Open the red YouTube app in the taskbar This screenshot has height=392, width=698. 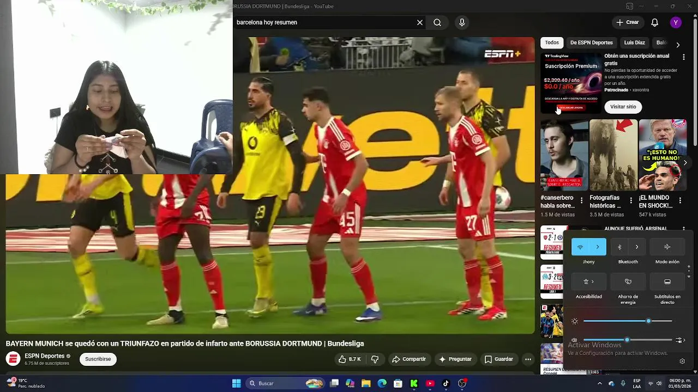pyautogui.click(x=430, y=383)
